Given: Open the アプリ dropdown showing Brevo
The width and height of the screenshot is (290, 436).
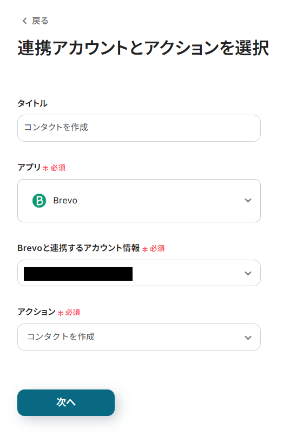Looking at the screenshot, I should point(139,201).
